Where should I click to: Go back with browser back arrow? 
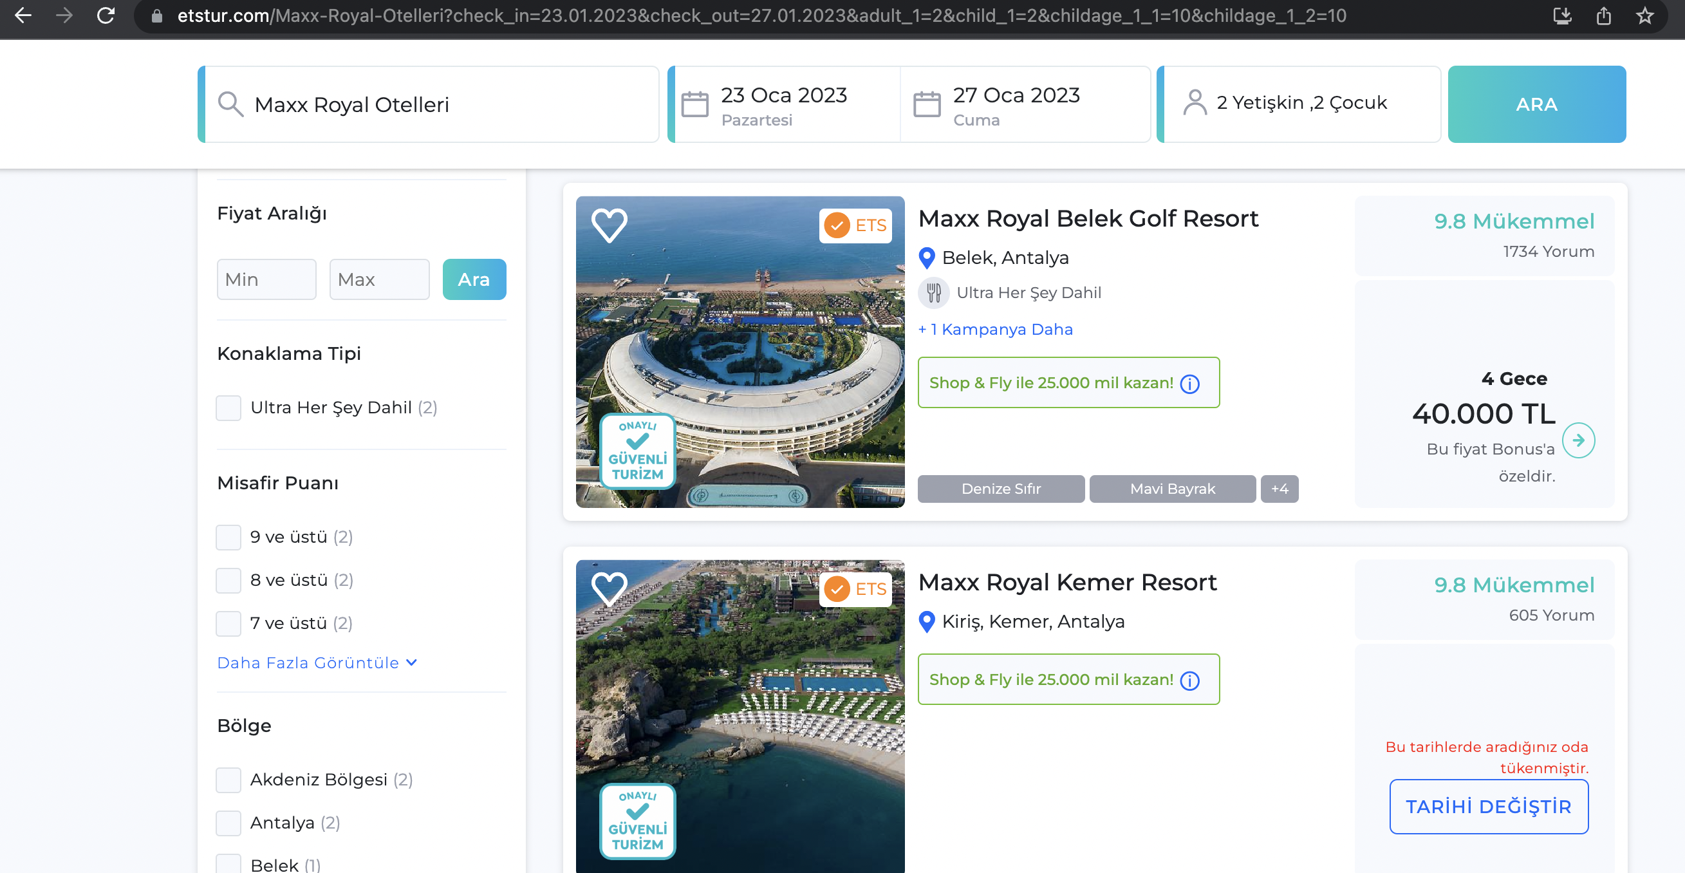pyautogui.click(x=24, y=15)
